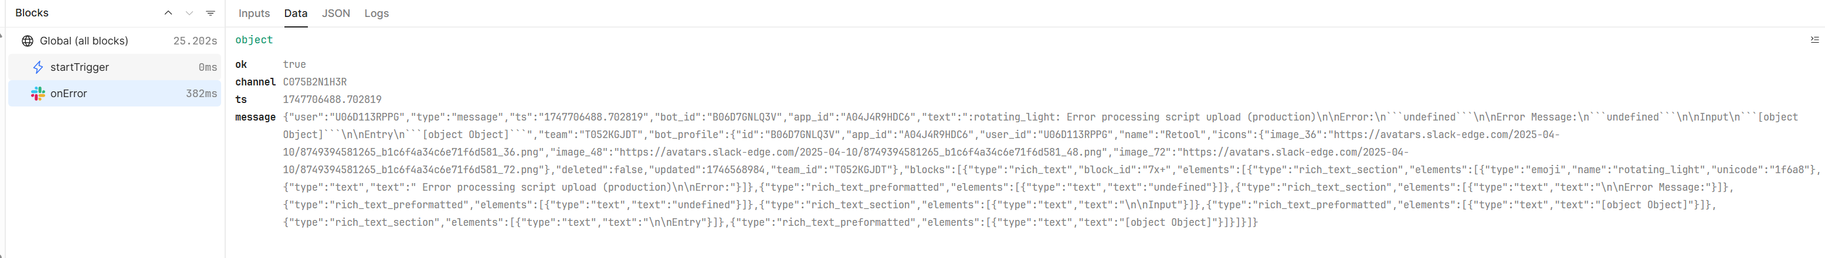Click the lightning bolt startTrigger icon
The width and height of the screenshot is (1825, 258).
coord(38,67)
